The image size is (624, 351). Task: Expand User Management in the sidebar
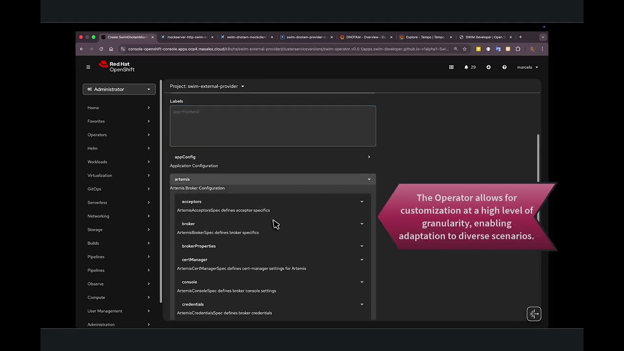tap(119, 311)
